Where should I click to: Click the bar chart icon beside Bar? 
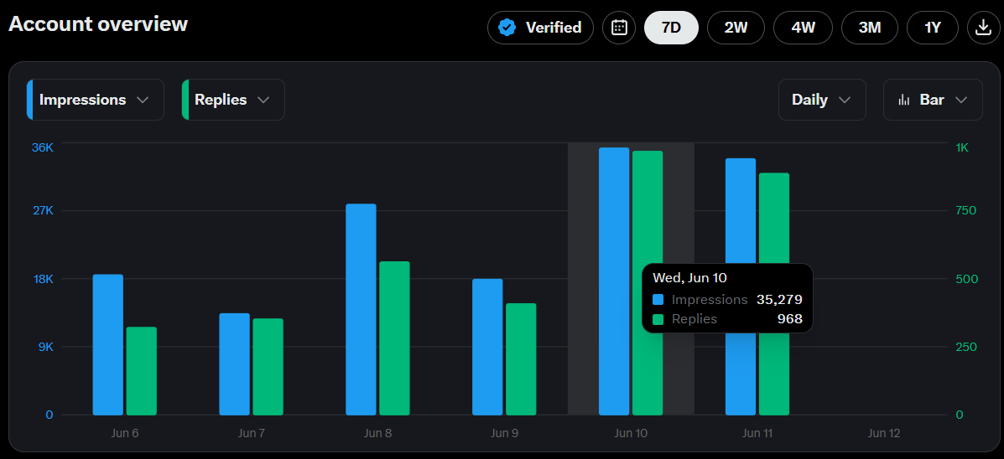(x=904, y=100)
